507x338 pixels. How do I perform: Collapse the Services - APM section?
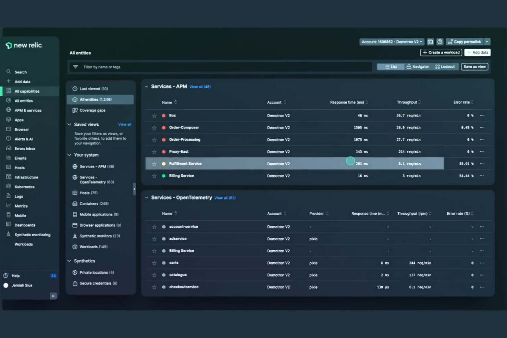(147, 86)
